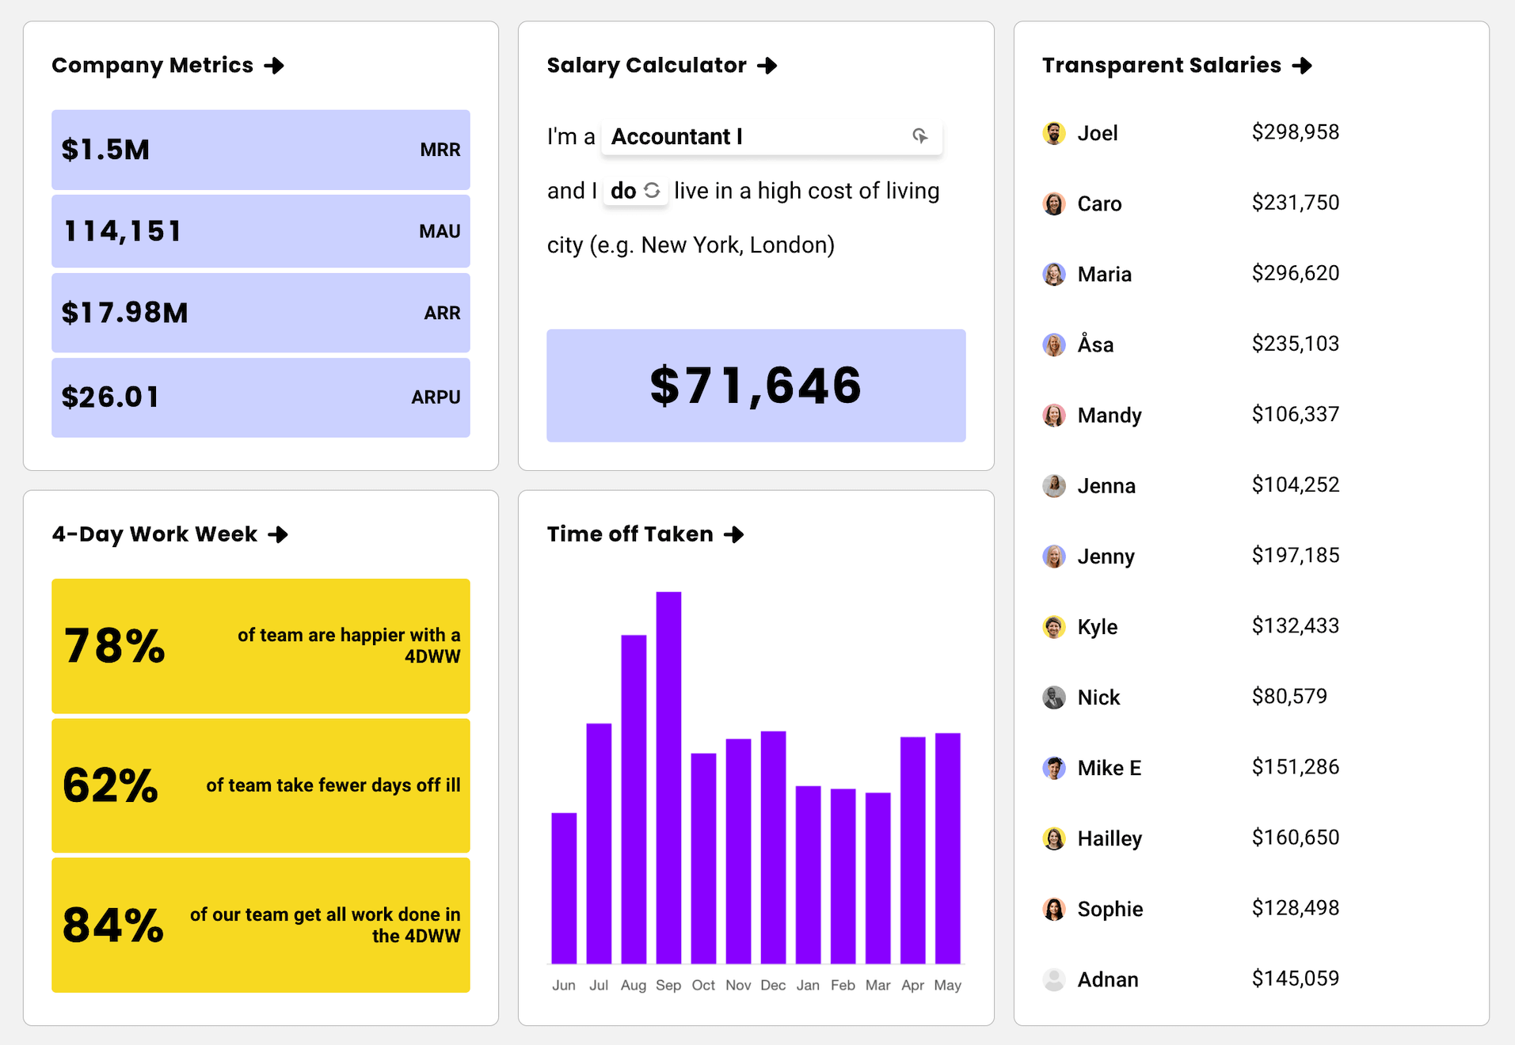
Task: Click Joel's yellow avatar picture
Action: pyautogui.click(x=1053, y=133)
